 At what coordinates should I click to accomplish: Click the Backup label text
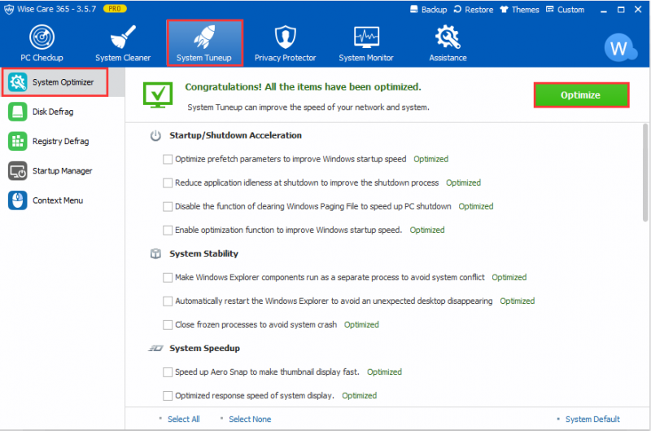tap(434, 9)
